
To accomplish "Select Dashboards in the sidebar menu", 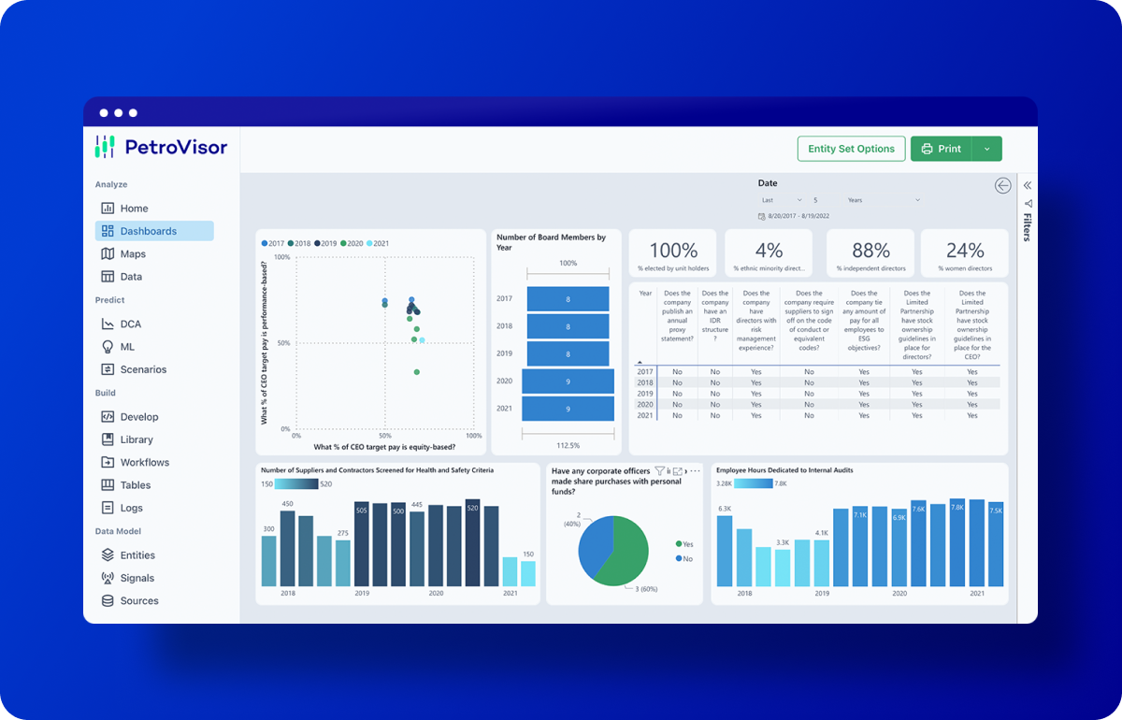I will click(154, 231).
